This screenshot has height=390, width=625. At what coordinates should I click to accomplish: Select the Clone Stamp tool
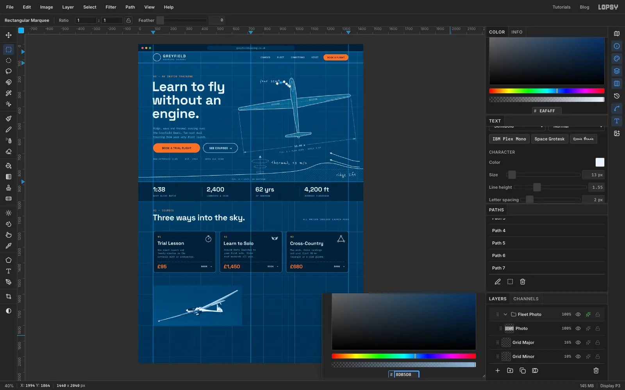tap(9, 188)
